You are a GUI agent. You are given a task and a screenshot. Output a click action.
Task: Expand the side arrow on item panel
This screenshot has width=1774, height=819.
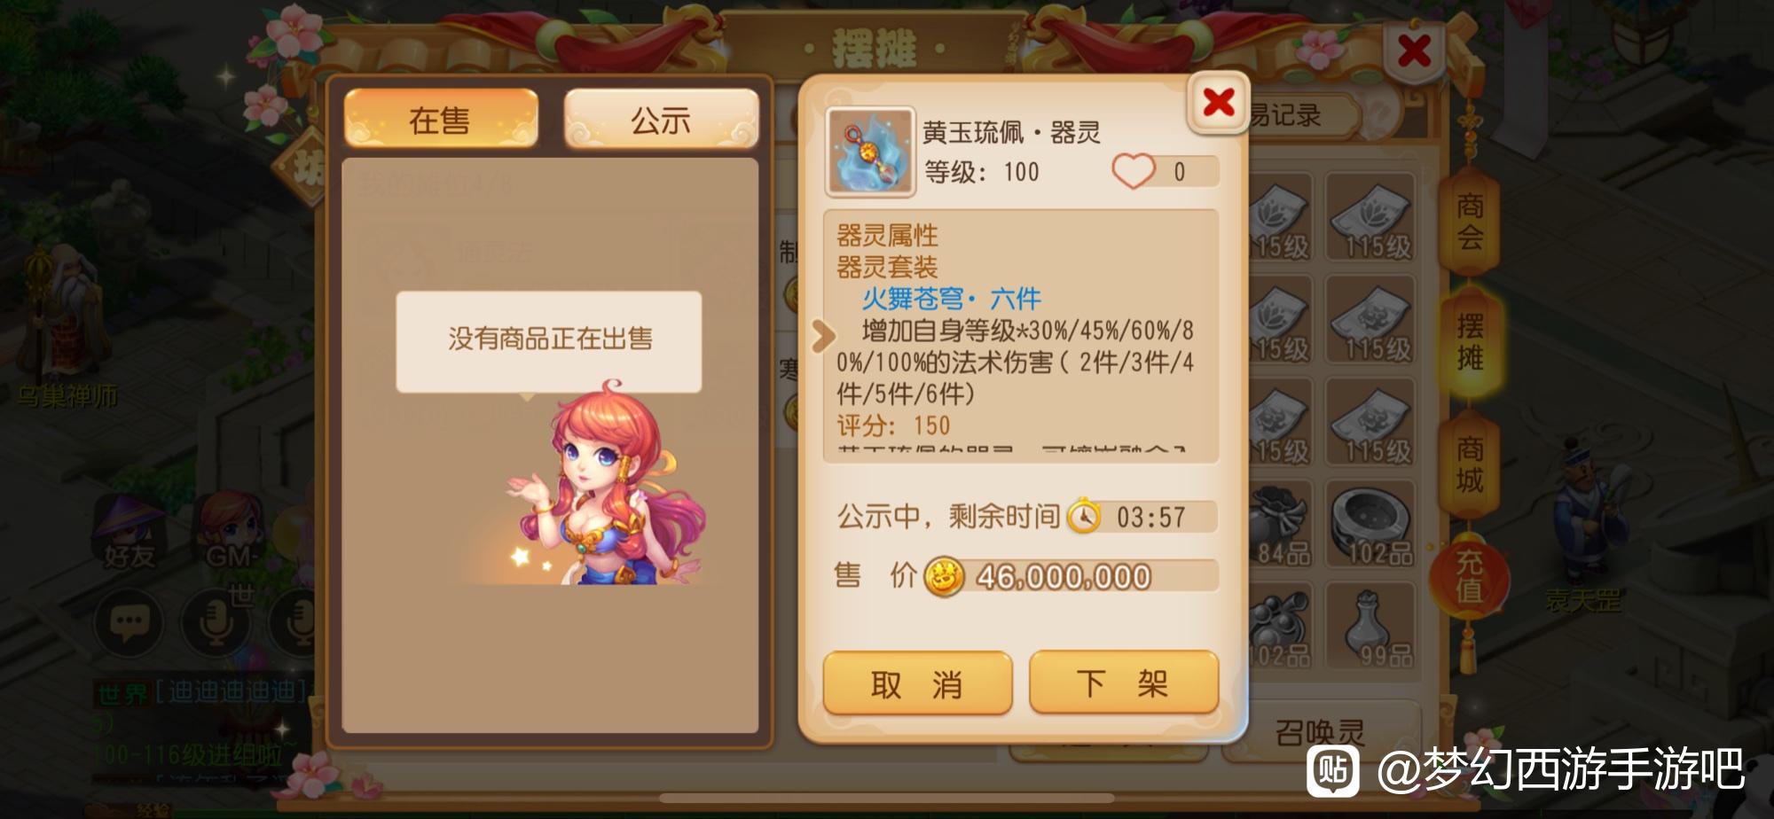click(x=822, y=335)
